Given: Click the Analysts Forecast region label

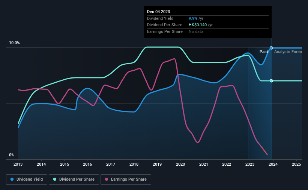Looking at the screenshot, I should tap(288, 52).
